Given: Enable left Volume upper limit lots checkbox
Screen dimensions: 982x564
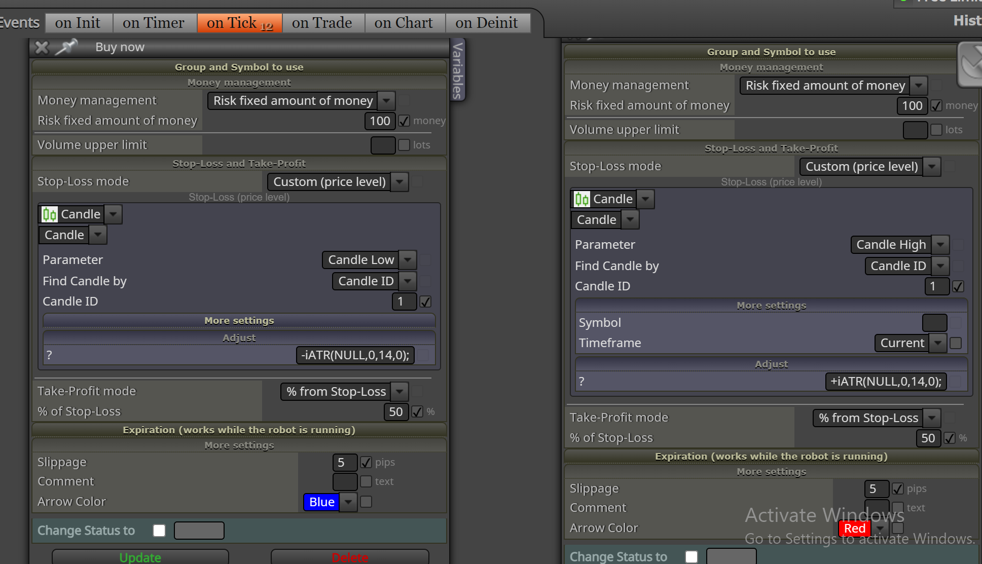Looking at the screenshot, I should click(404, 145).
